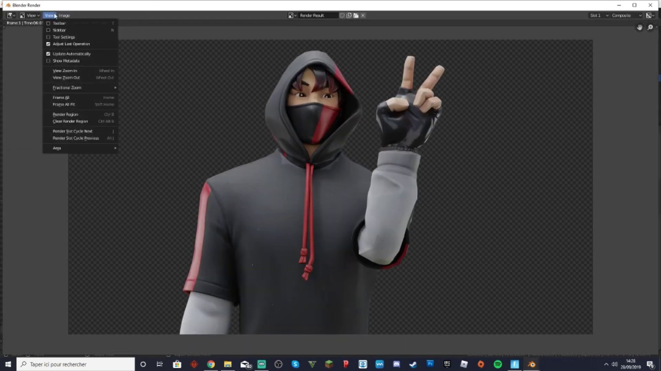
Task: Uncheck Update Automatically
Action: (x=49, y=54)
